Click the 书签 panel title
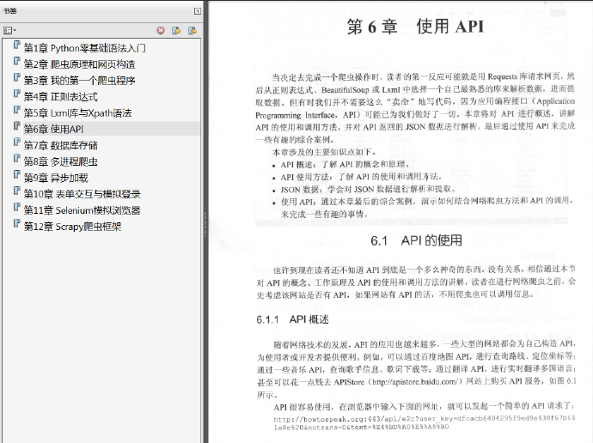This screenshot has height=443, width=593. point(9,11)
